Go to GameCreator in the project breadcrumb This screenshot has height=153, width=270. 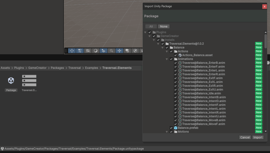click(x=37, y=68)
